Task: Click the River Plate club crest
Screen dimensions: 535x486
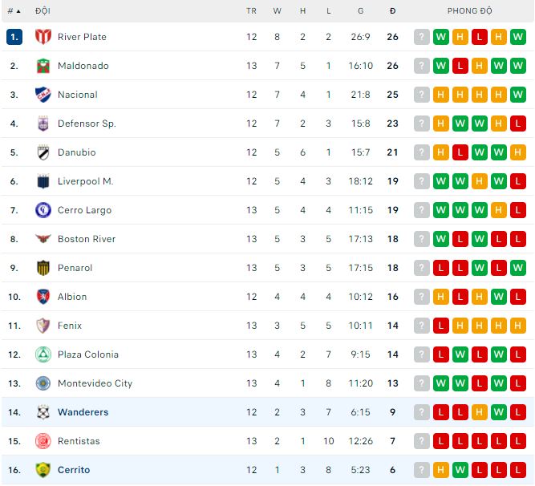Action: click(x=43, y=37)
